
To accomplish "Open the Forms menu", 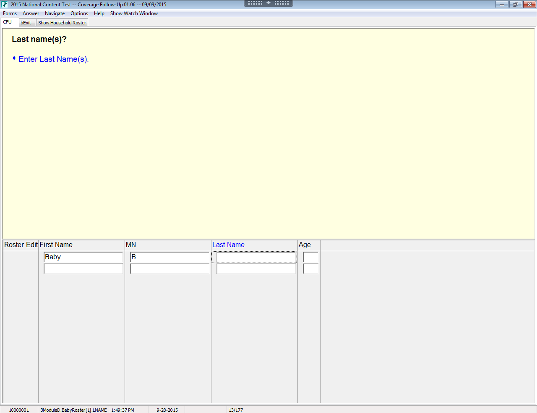I will coord(10,13).
